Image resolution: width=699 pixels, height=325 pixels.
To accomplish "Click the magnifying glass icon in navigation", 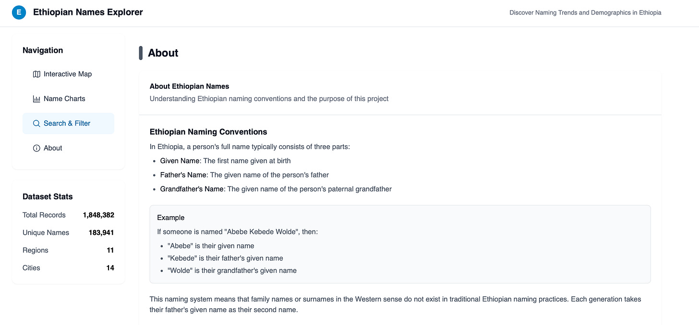I will coord(36,124).
